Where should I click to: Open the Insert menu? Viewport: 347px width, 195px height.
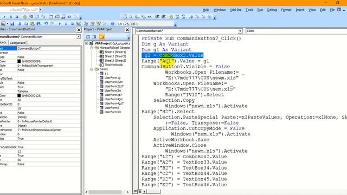[x=300, y=10]
